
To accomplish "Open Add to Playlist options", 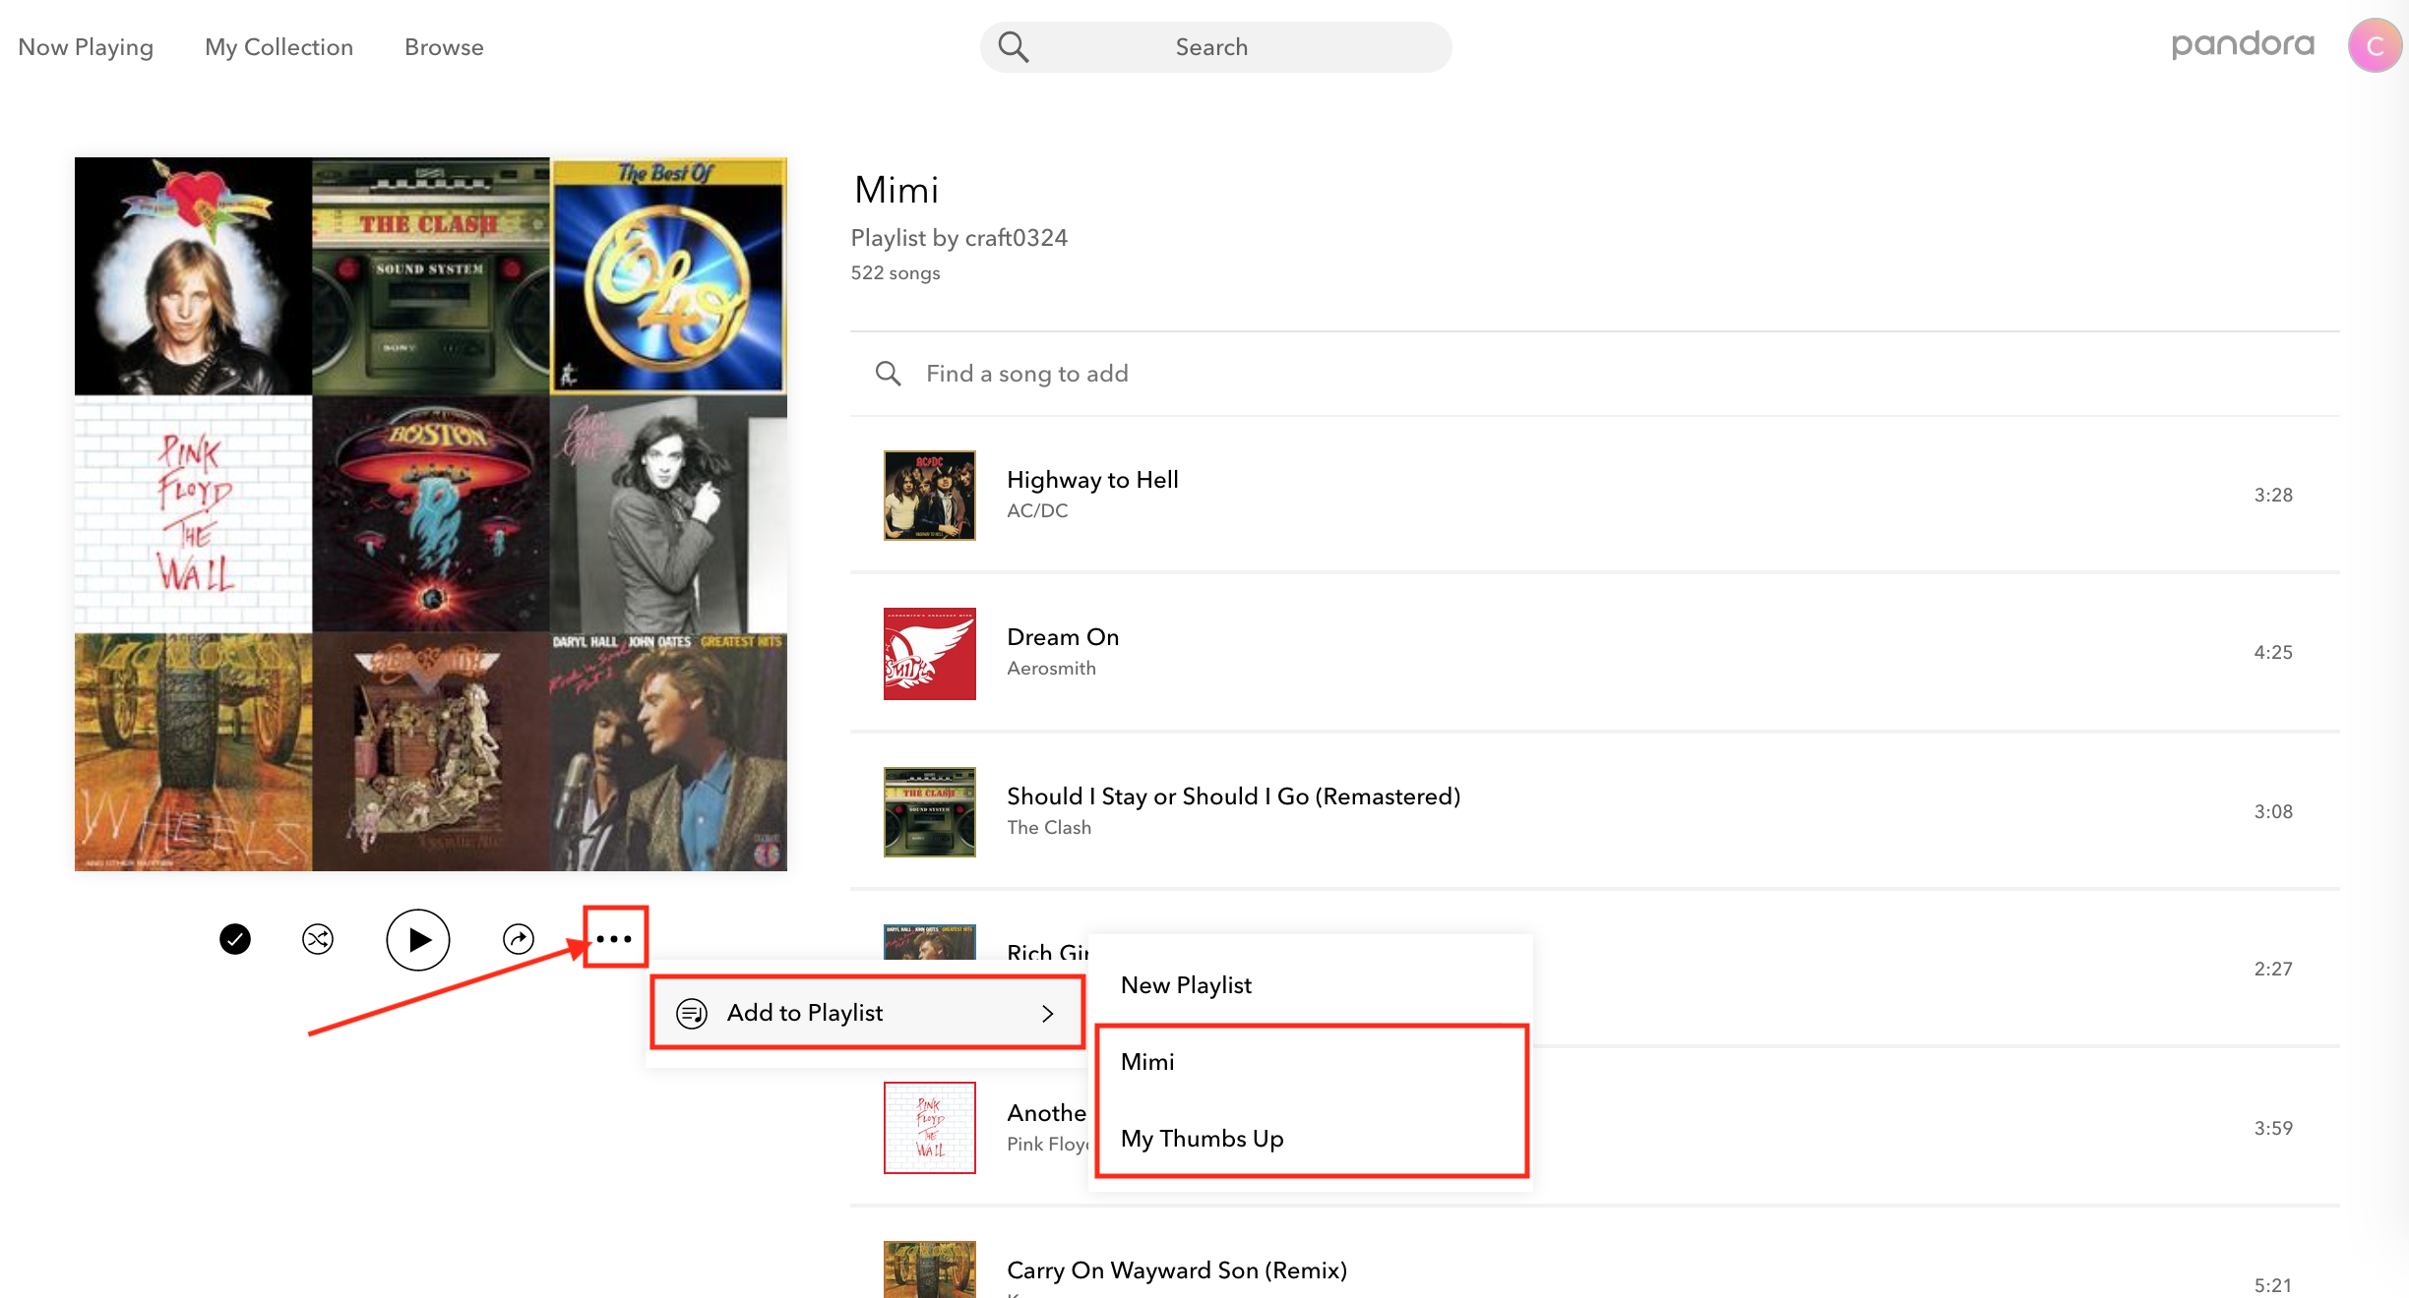I will click(804, 1012).
